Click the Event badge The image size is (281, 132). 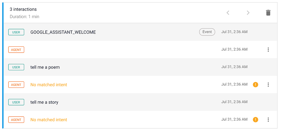click(207, 32)
